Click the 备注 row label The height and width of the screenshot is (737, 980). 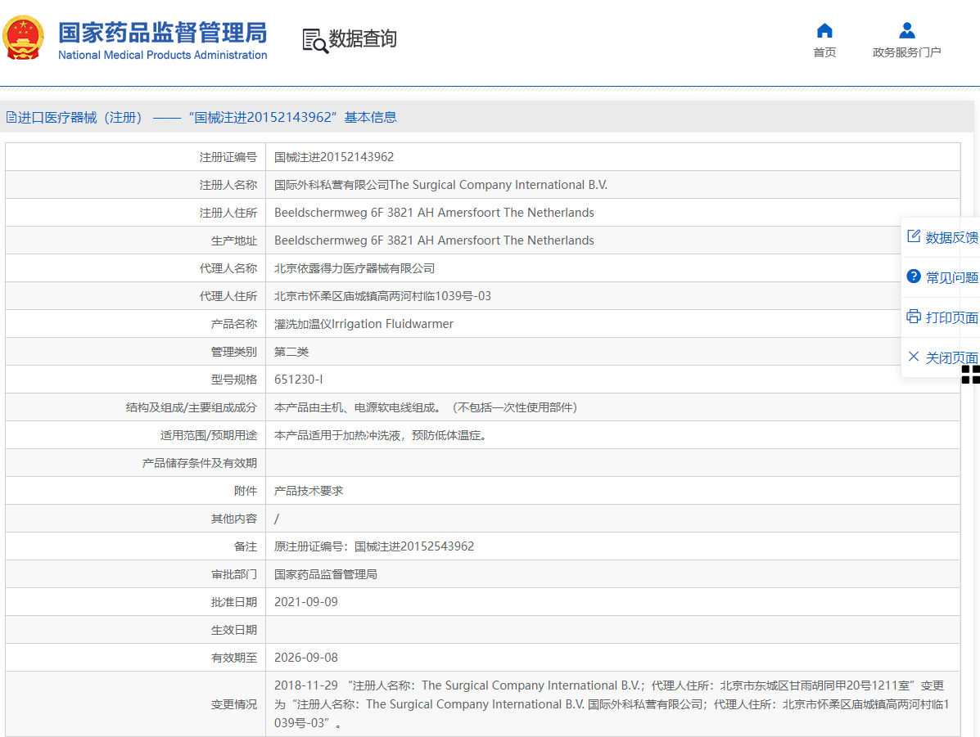pos(246,546)
